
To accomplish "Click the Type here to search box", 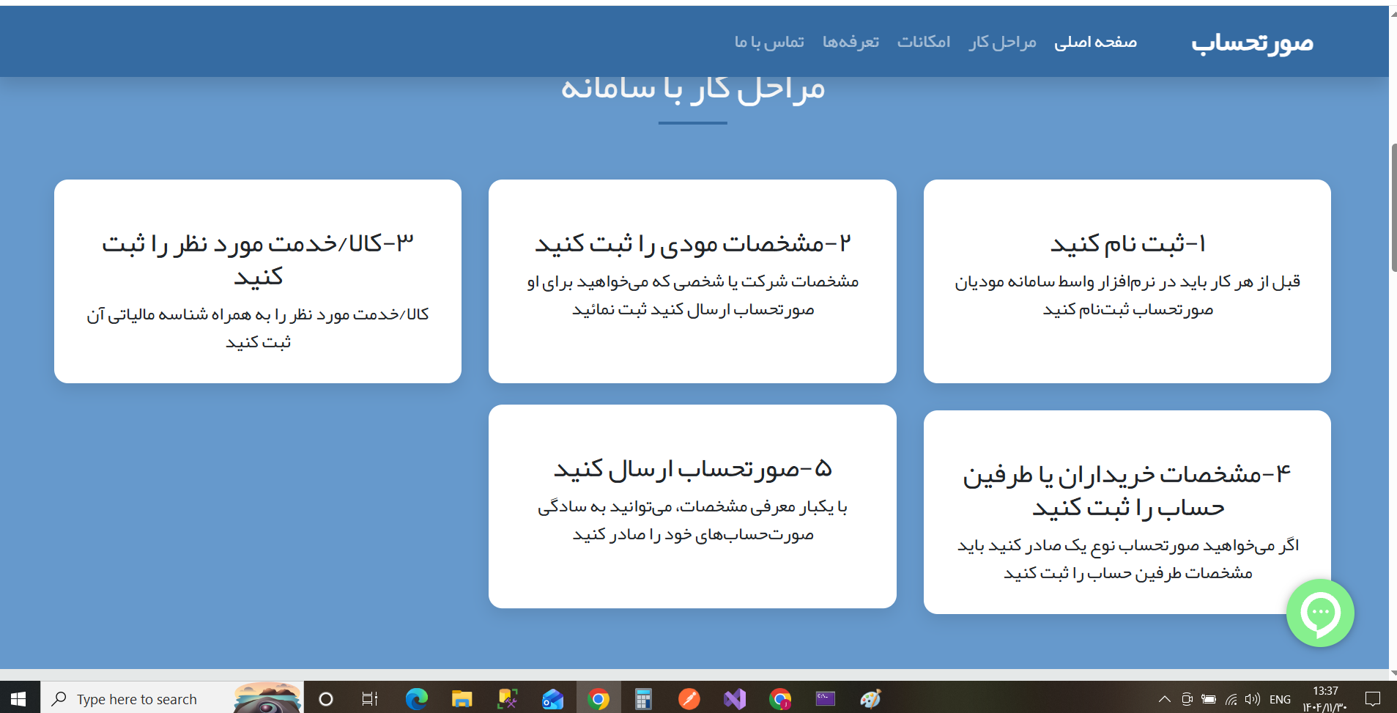I will (x=137, y=699).
